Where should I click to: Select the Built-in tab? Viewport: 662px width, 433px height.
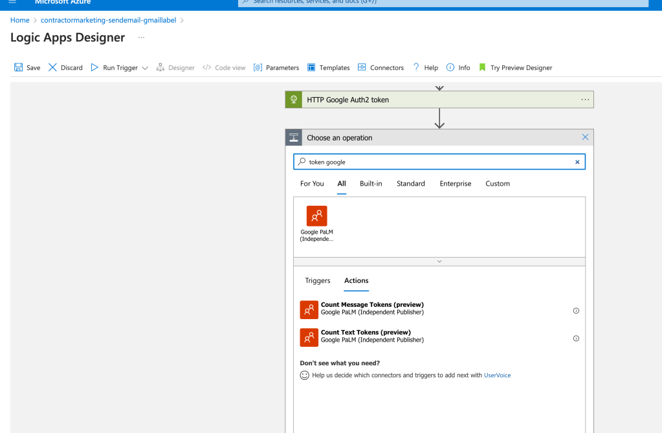pyautogui.click(x=371, y=184)
